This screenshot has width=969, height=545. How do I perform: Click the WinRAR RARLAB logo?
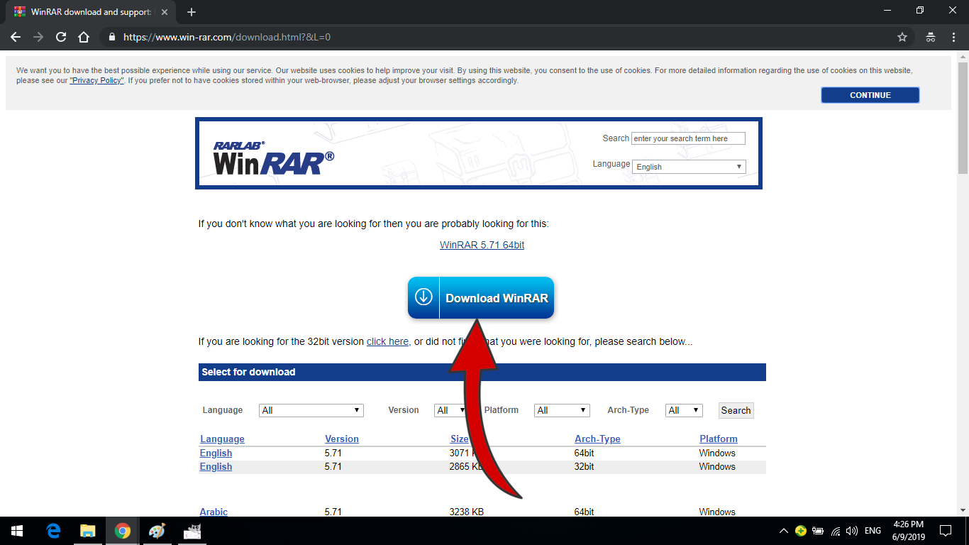coord(273,158)
